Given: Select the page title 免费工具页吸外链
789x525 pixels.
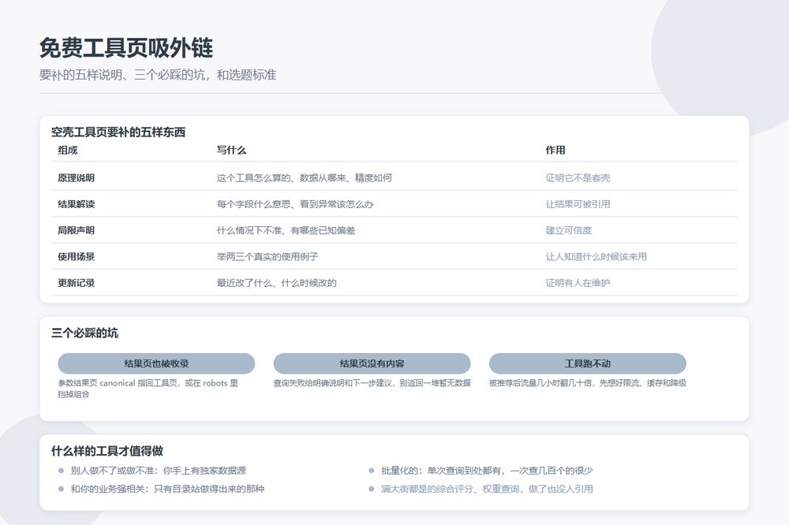Looking at the screenshot, I should tap(126, 48).
